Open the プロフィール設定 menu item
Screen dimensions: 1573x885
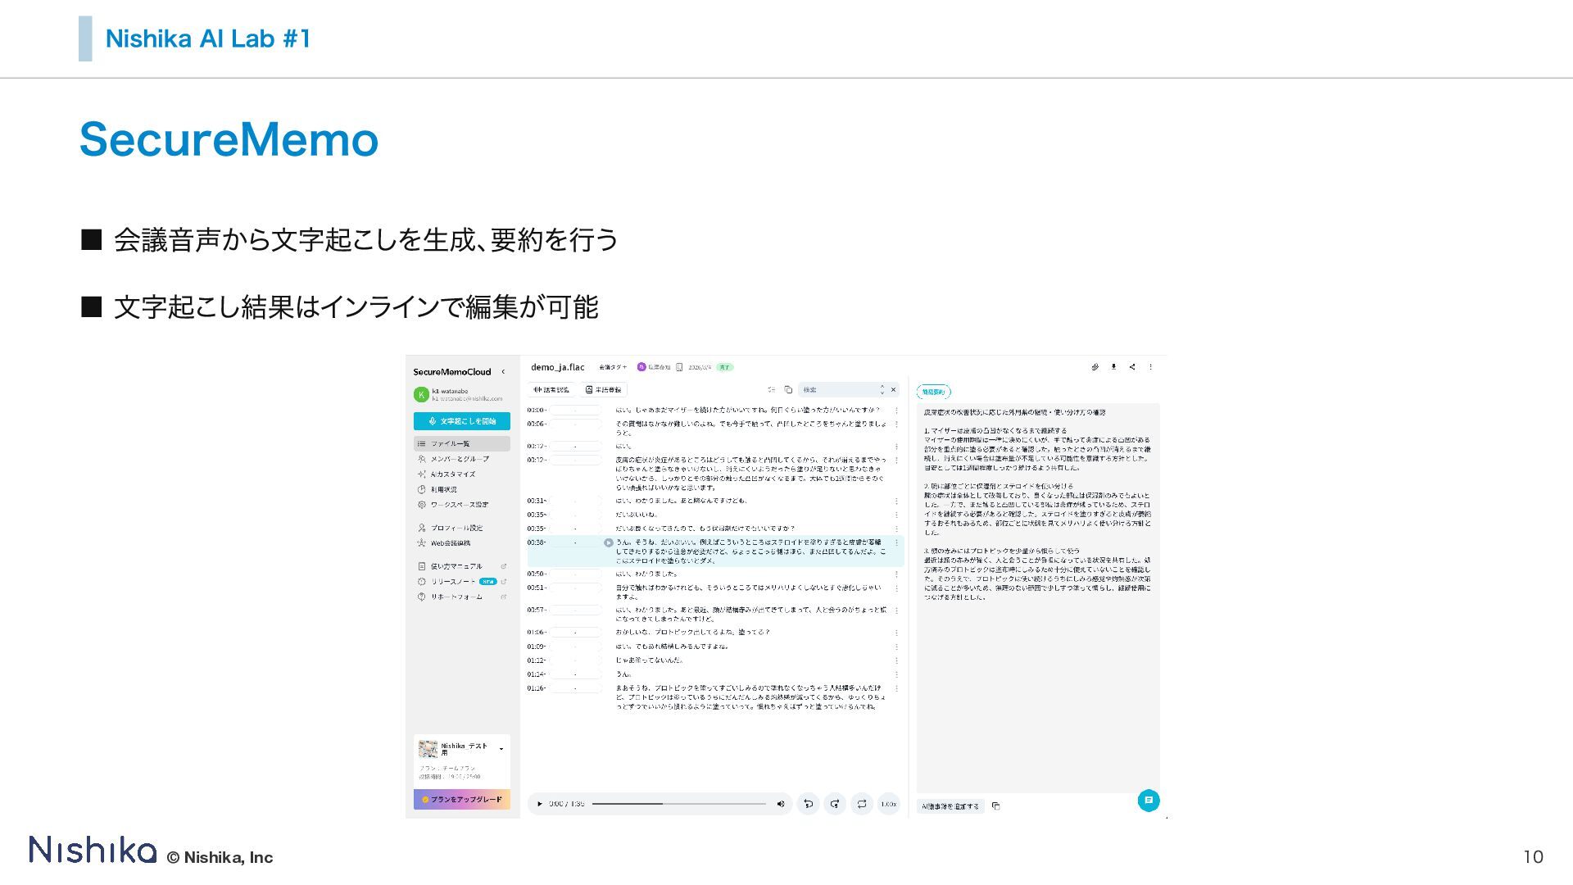[x=462, y=528]
